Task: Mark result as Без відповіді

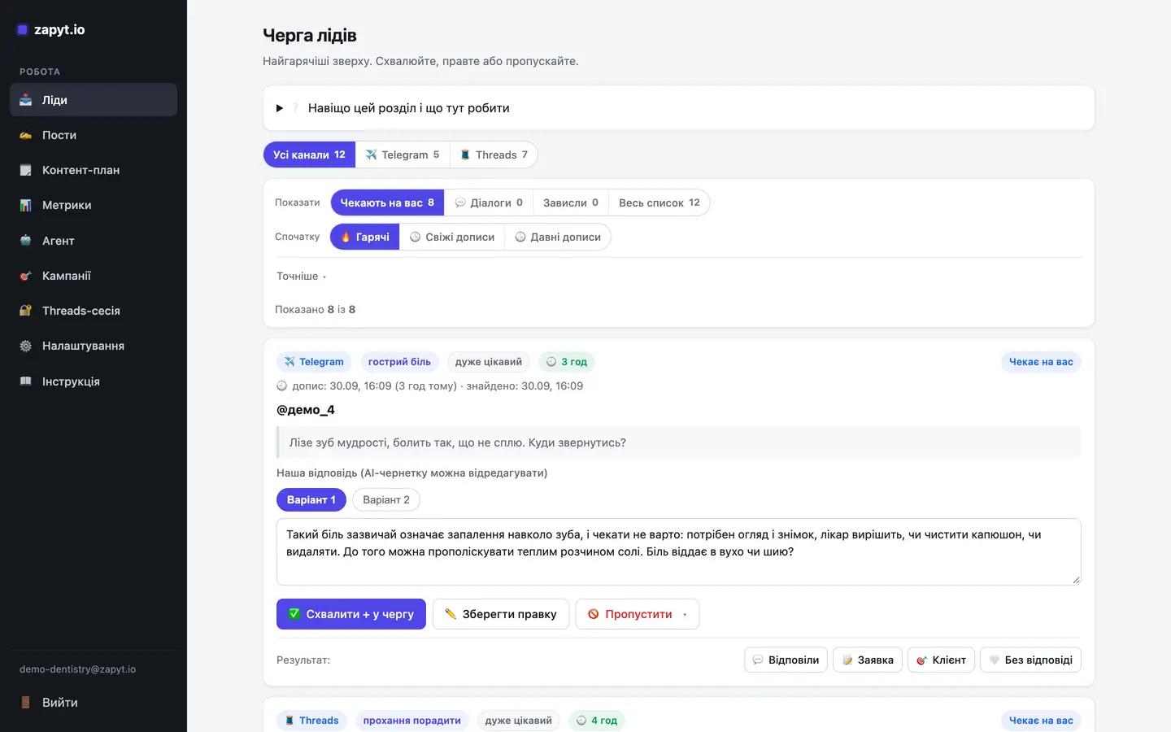Action: click(x=1031, y=660)
